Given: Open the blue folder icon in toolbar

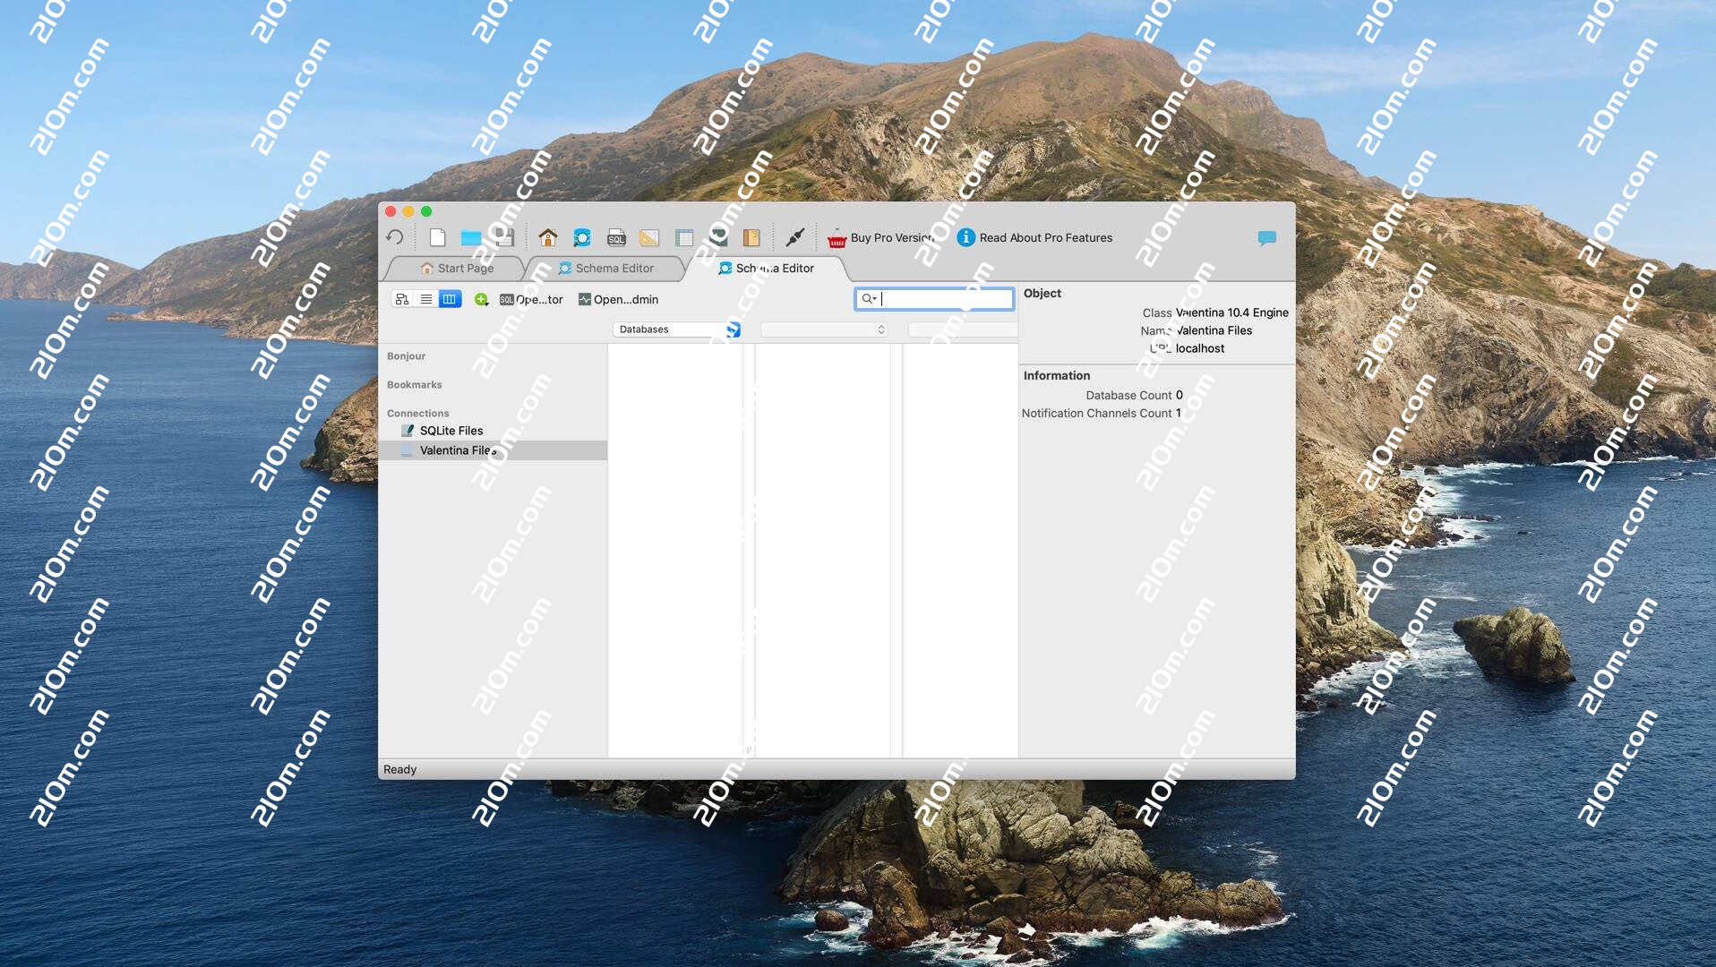Looking at the screenshot, I should tap(471, 237).
